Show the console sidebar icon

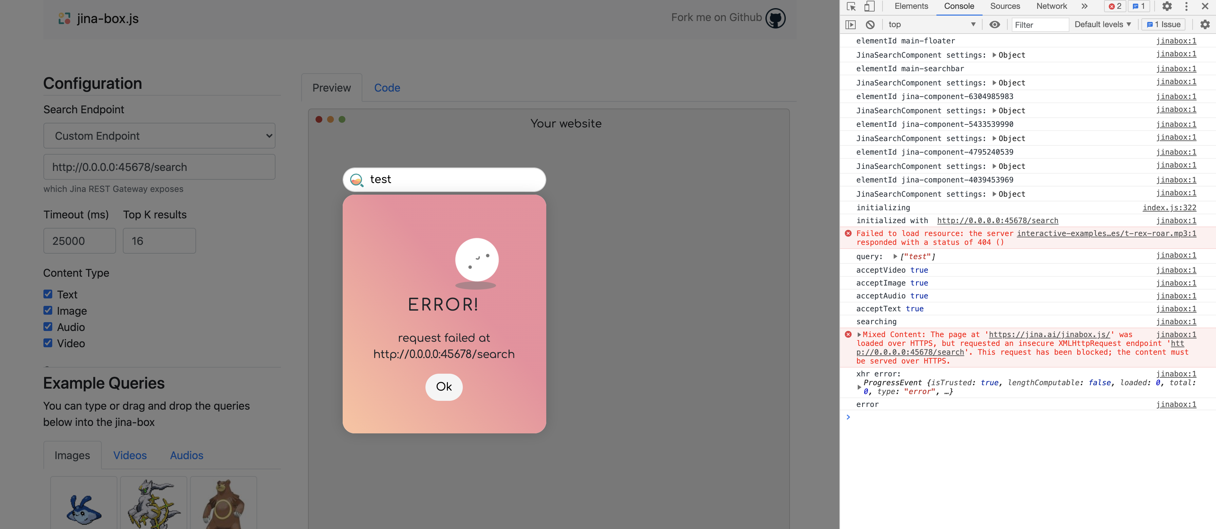(x=851, y=24)
